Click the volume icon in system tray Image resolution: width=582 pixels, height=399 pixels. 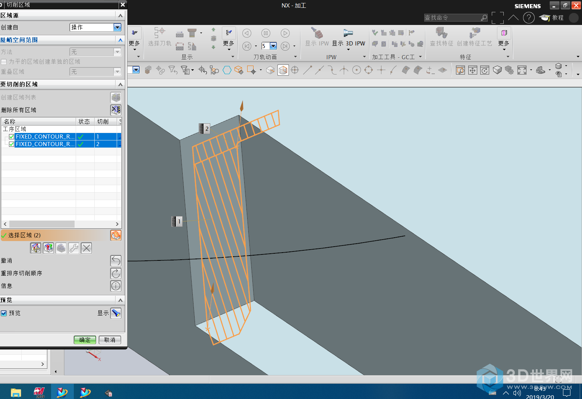(x=517, y=393)
